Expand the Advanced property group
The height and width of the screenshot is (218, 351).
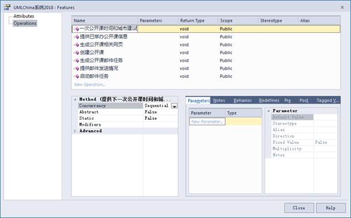[x=75, y=131]
